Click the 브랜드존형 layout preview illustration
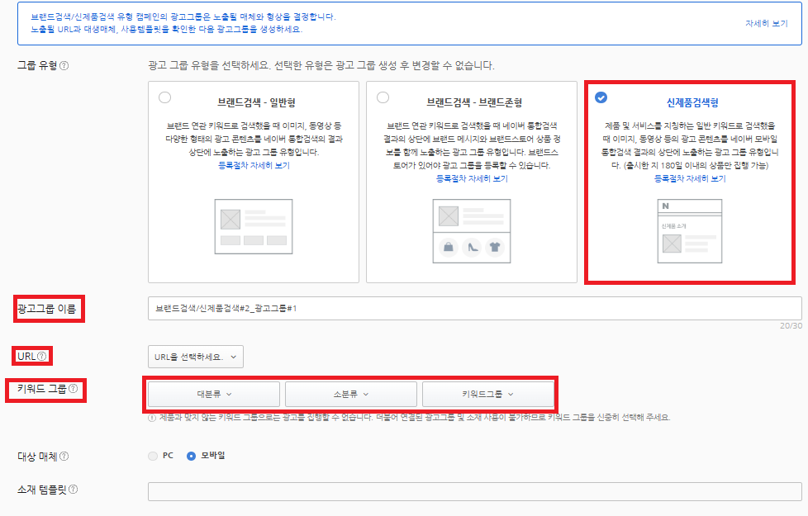The height and width of the screenshot is (516, 808). pos(472,231)
